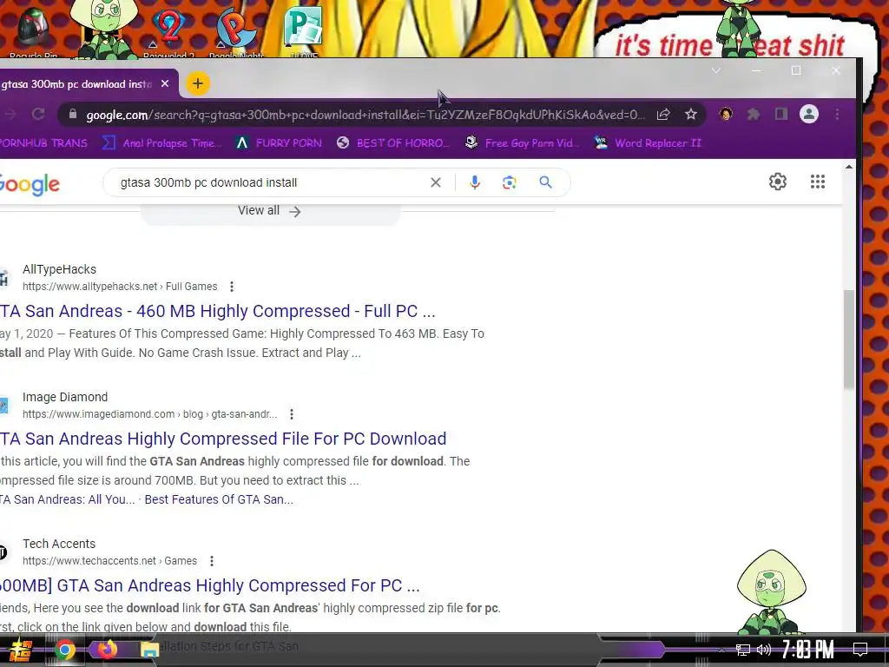This screenshot has height=667, width=889.
Task: Click into the Google search box
Action: [269, 182]
